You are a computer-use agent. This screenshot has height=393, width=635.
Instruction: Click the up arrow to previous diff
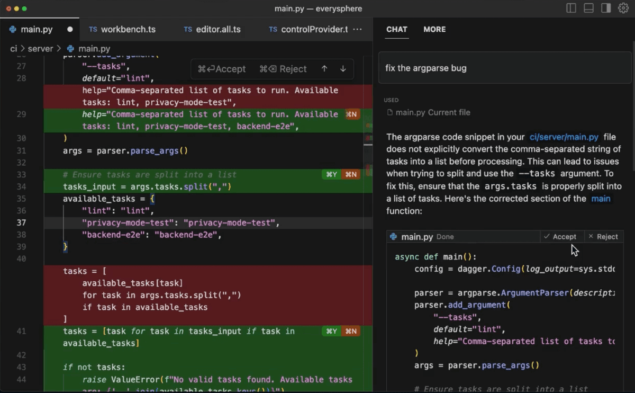click(x=324, y=69)
